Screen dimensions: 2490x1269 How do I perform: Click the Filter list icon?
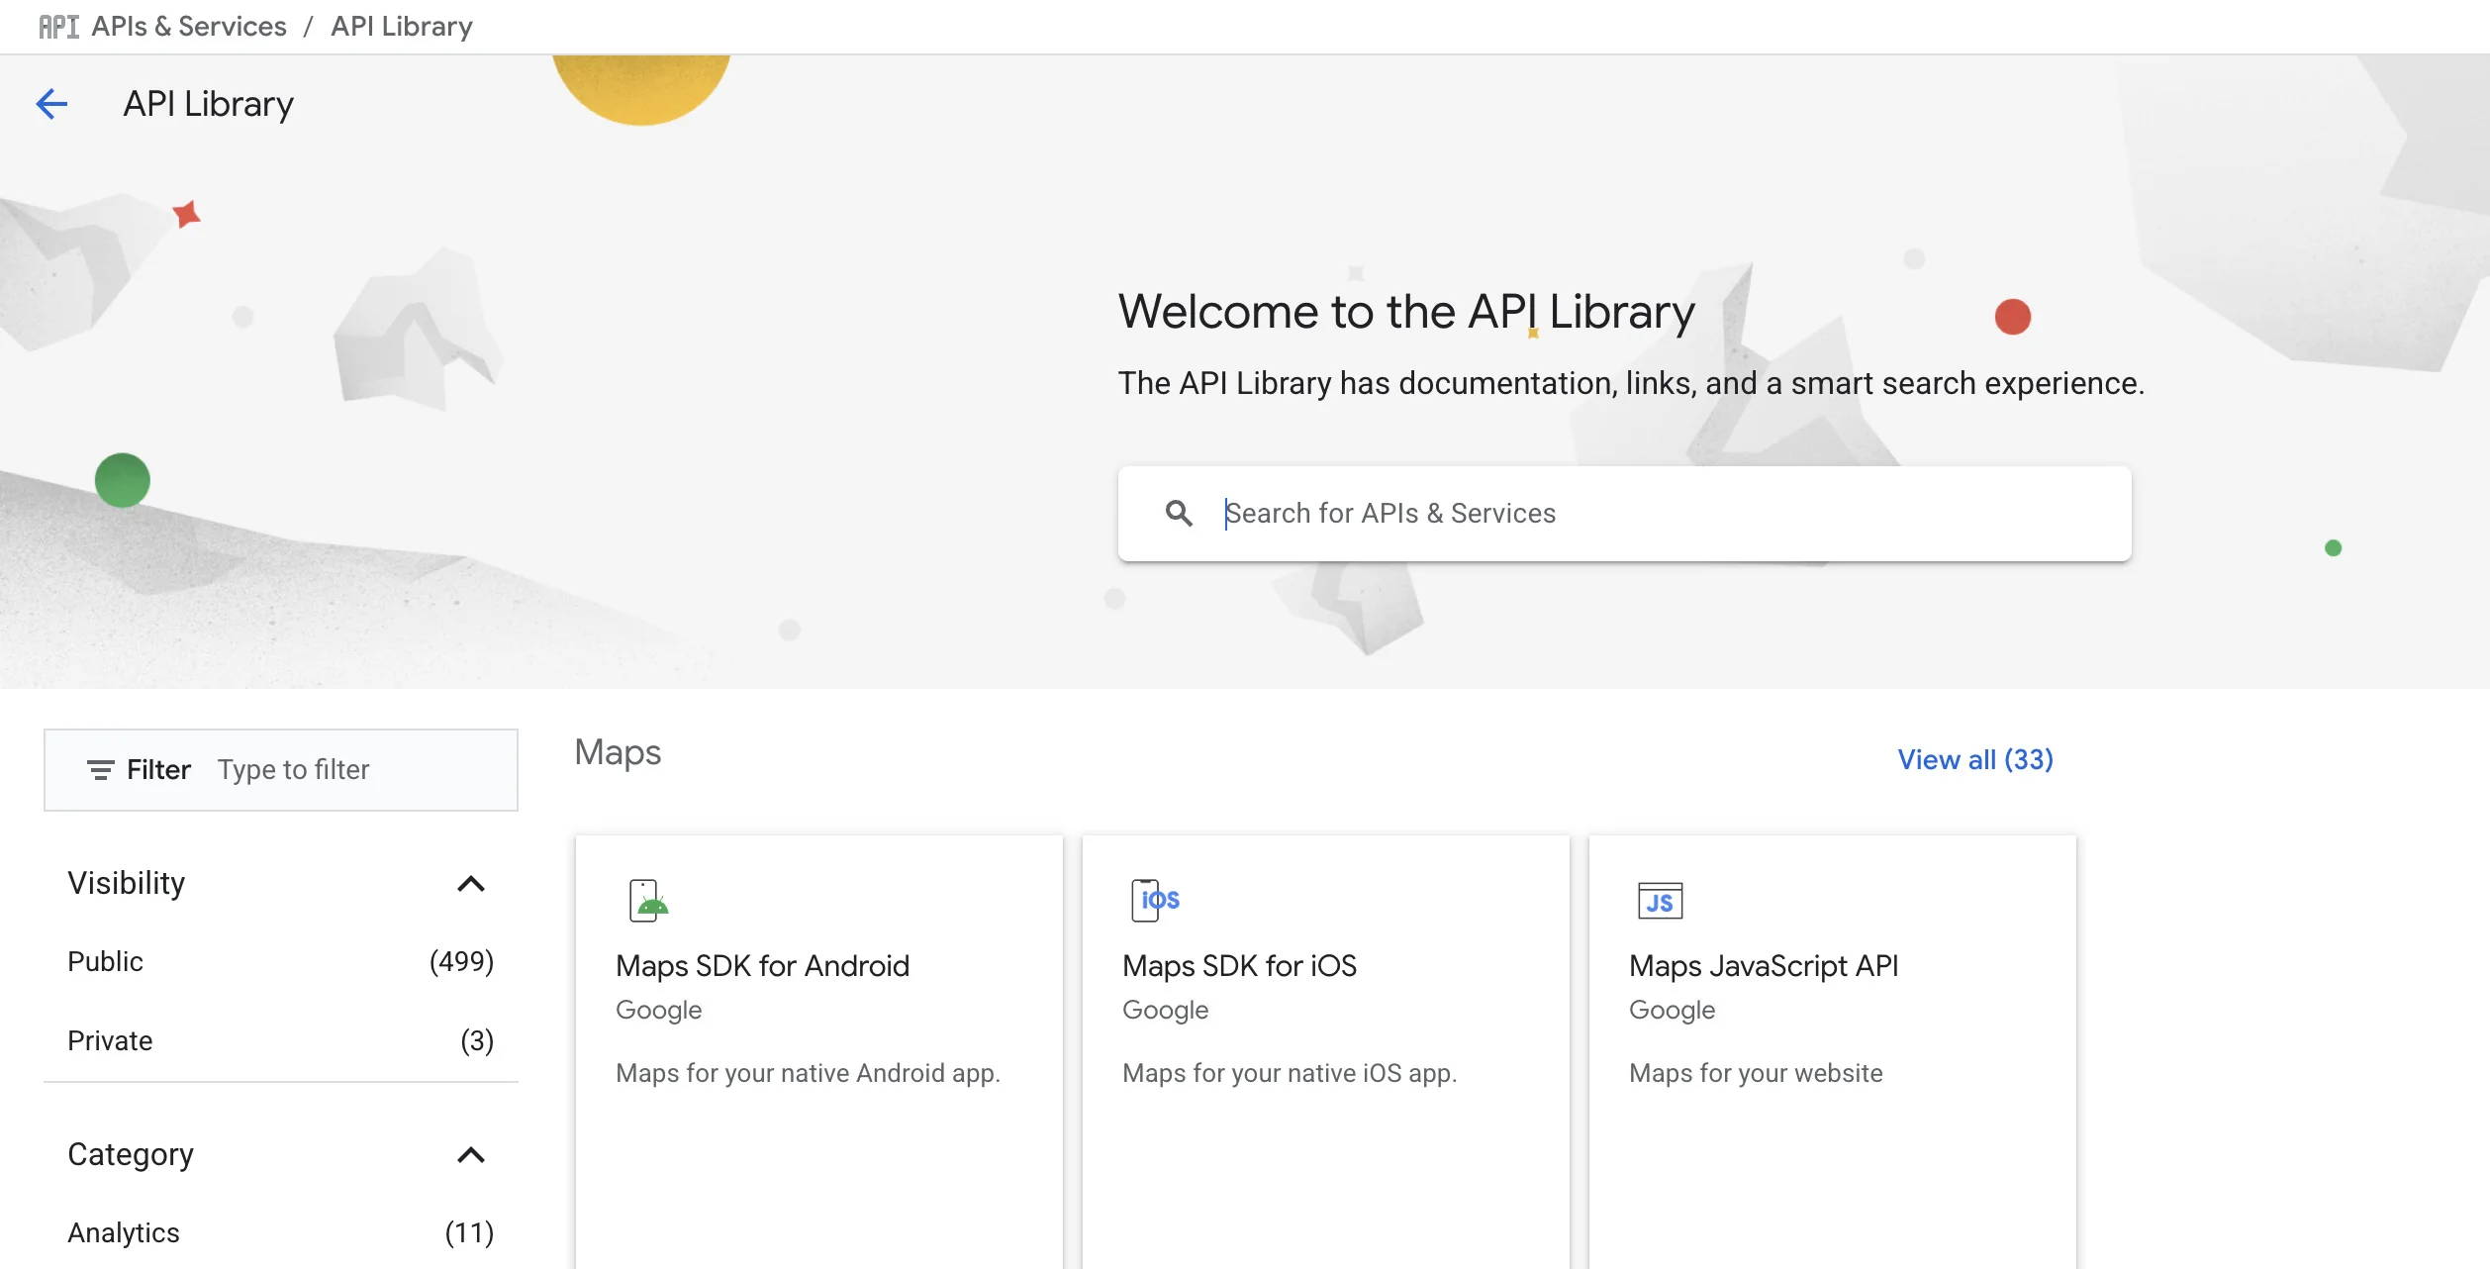click(100, 769)
